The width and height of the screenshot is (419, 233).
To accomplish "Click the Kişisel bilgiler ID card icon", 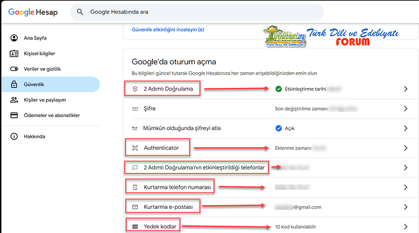I will point(14,53).
